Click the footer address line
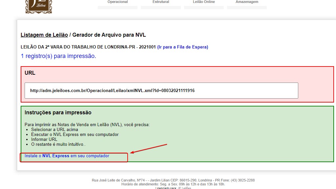 (173, 180)
